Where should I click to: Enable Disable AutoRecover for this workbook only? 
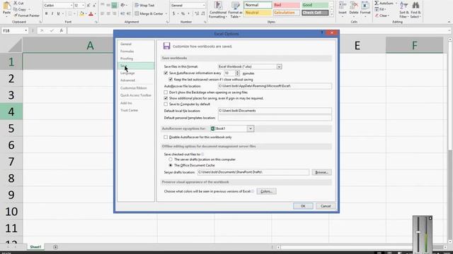(x=166, y=137)
